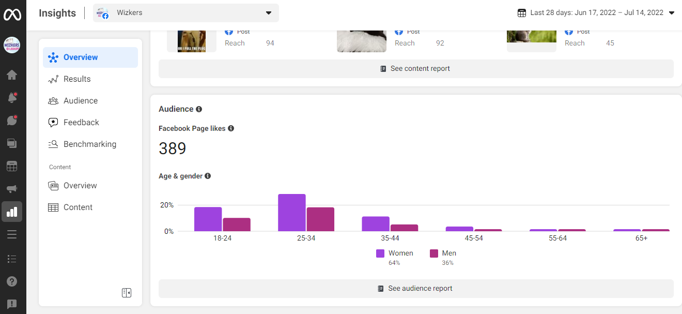The width and height of the screenshot is (682, 314).
Task: Click the Meta logo icon
Action: pos(12,14)
